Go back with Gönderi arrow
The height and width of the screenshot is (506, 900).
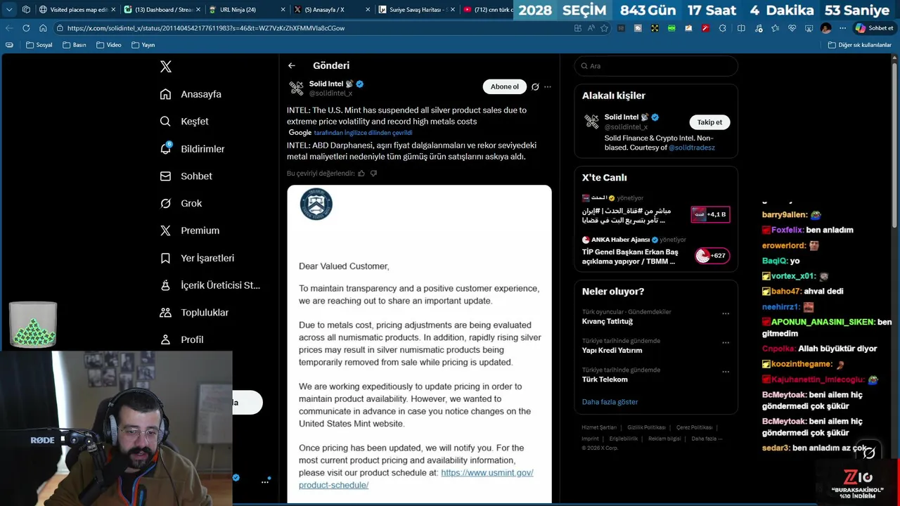tap(292, 65)
